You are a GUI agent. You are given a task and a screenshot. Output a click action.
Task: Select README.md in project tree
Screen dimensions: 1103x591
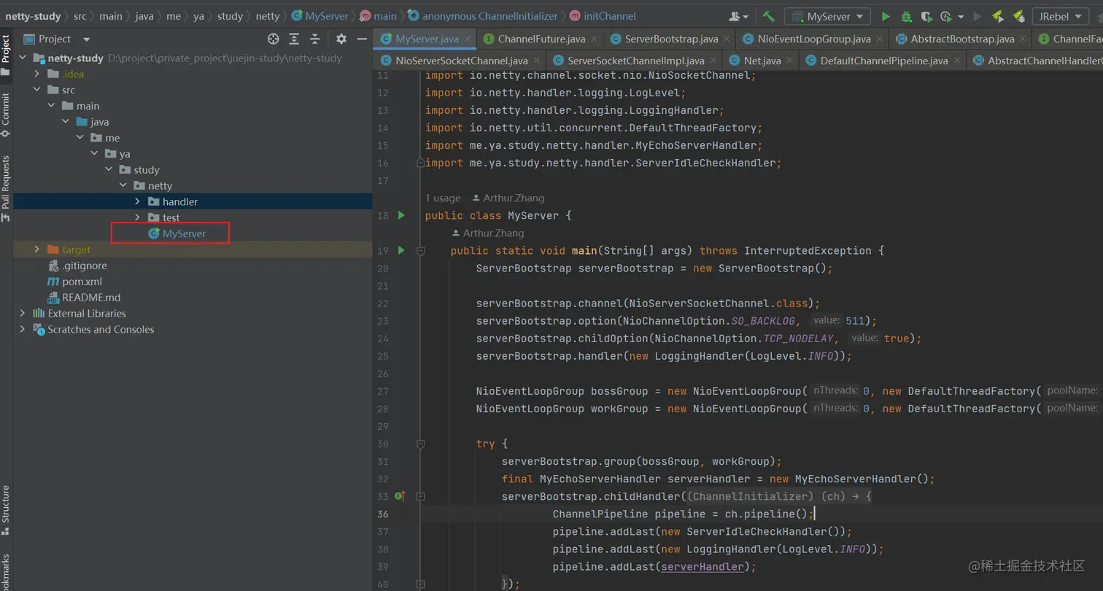(x=84, y=298)
